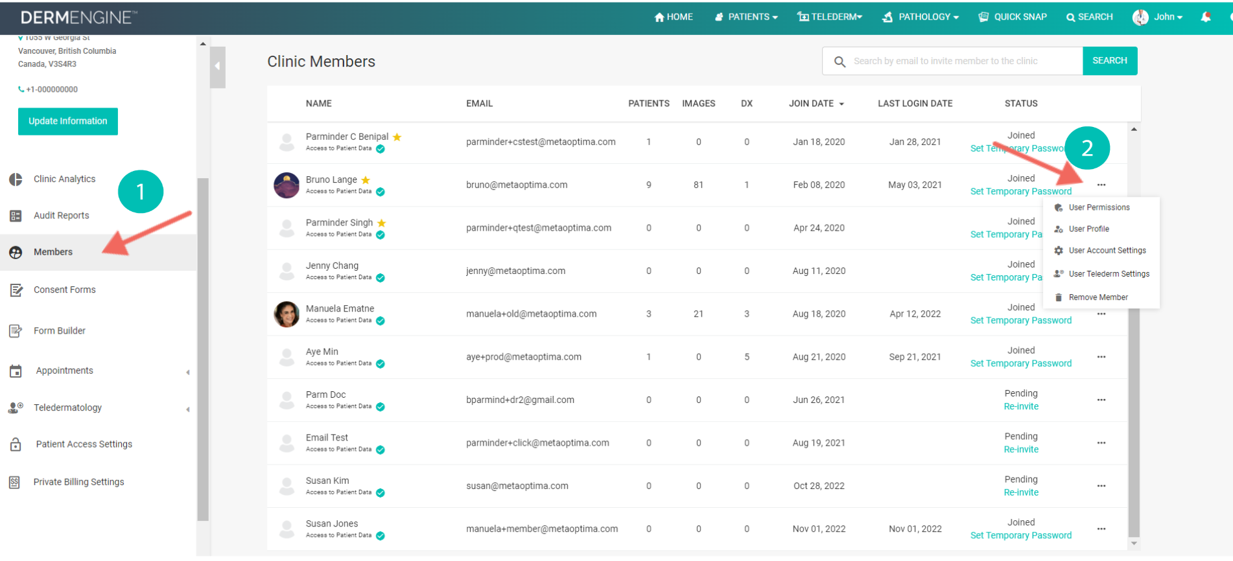
Task: Go to HOME in top navigation
Action: tap(674, 17)
